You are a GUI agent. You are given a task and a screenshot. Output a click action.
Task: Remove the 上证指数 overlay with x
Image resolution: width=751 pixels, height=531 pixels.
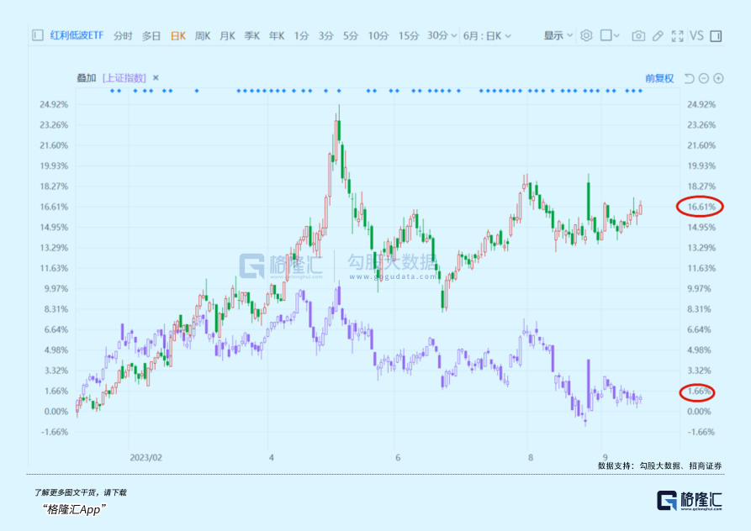[x=156, y=77]
